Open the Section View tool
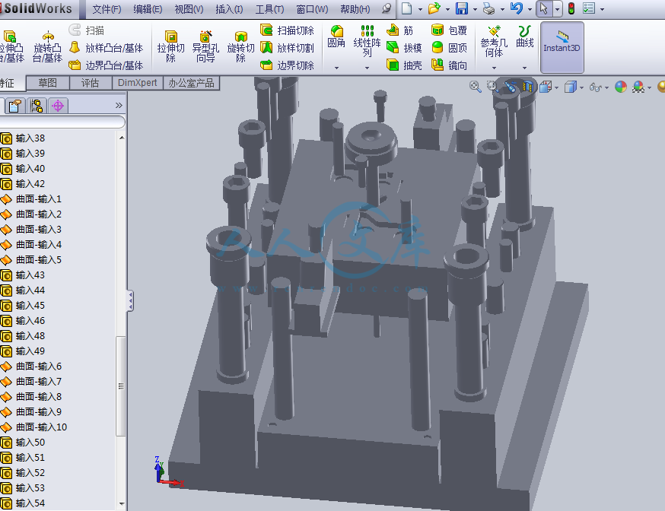This screenshot has height=511, width=665. (x=527, y=87)
